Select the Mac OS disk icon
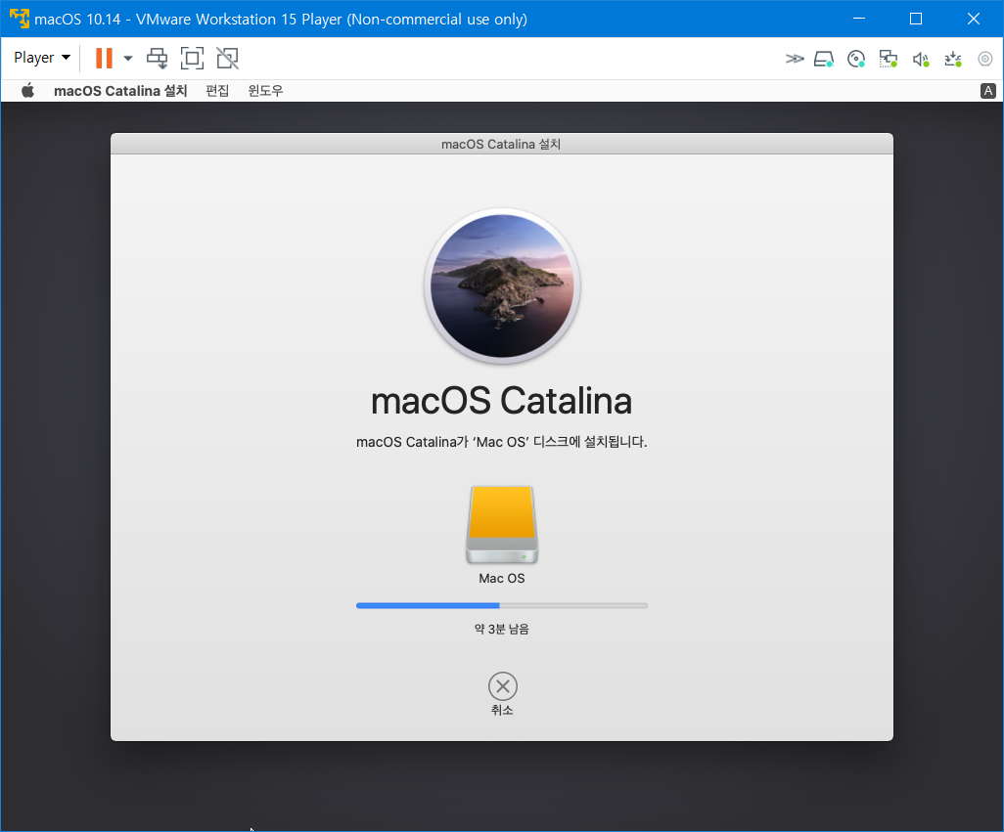The width and height of the screenshot is (1004, 832). [x=502, y=524]
